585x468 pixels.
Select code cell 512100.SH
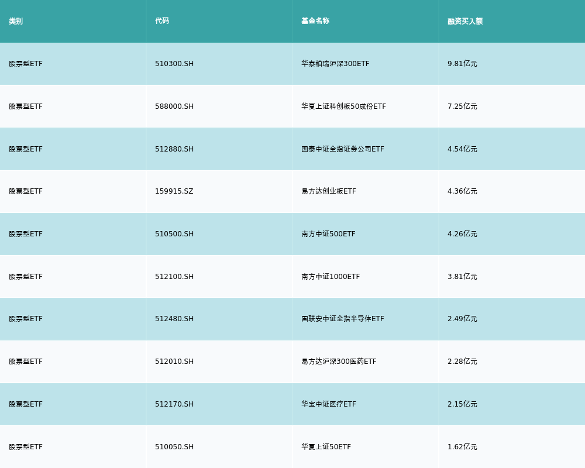pyautogui.click(x=174, y=277)
